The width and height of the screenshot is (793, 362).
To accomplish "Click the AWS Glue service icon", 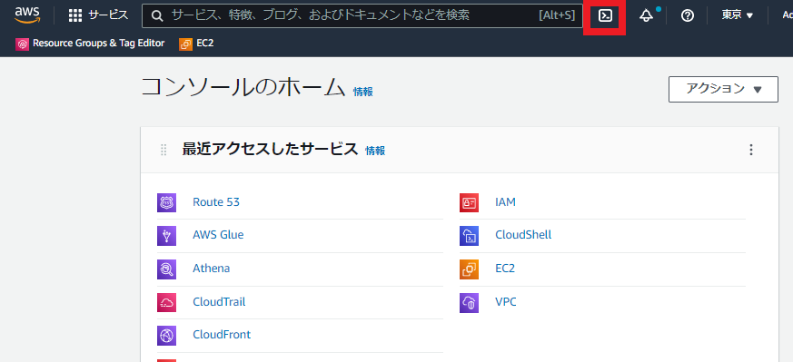I will tap(166, 236).
